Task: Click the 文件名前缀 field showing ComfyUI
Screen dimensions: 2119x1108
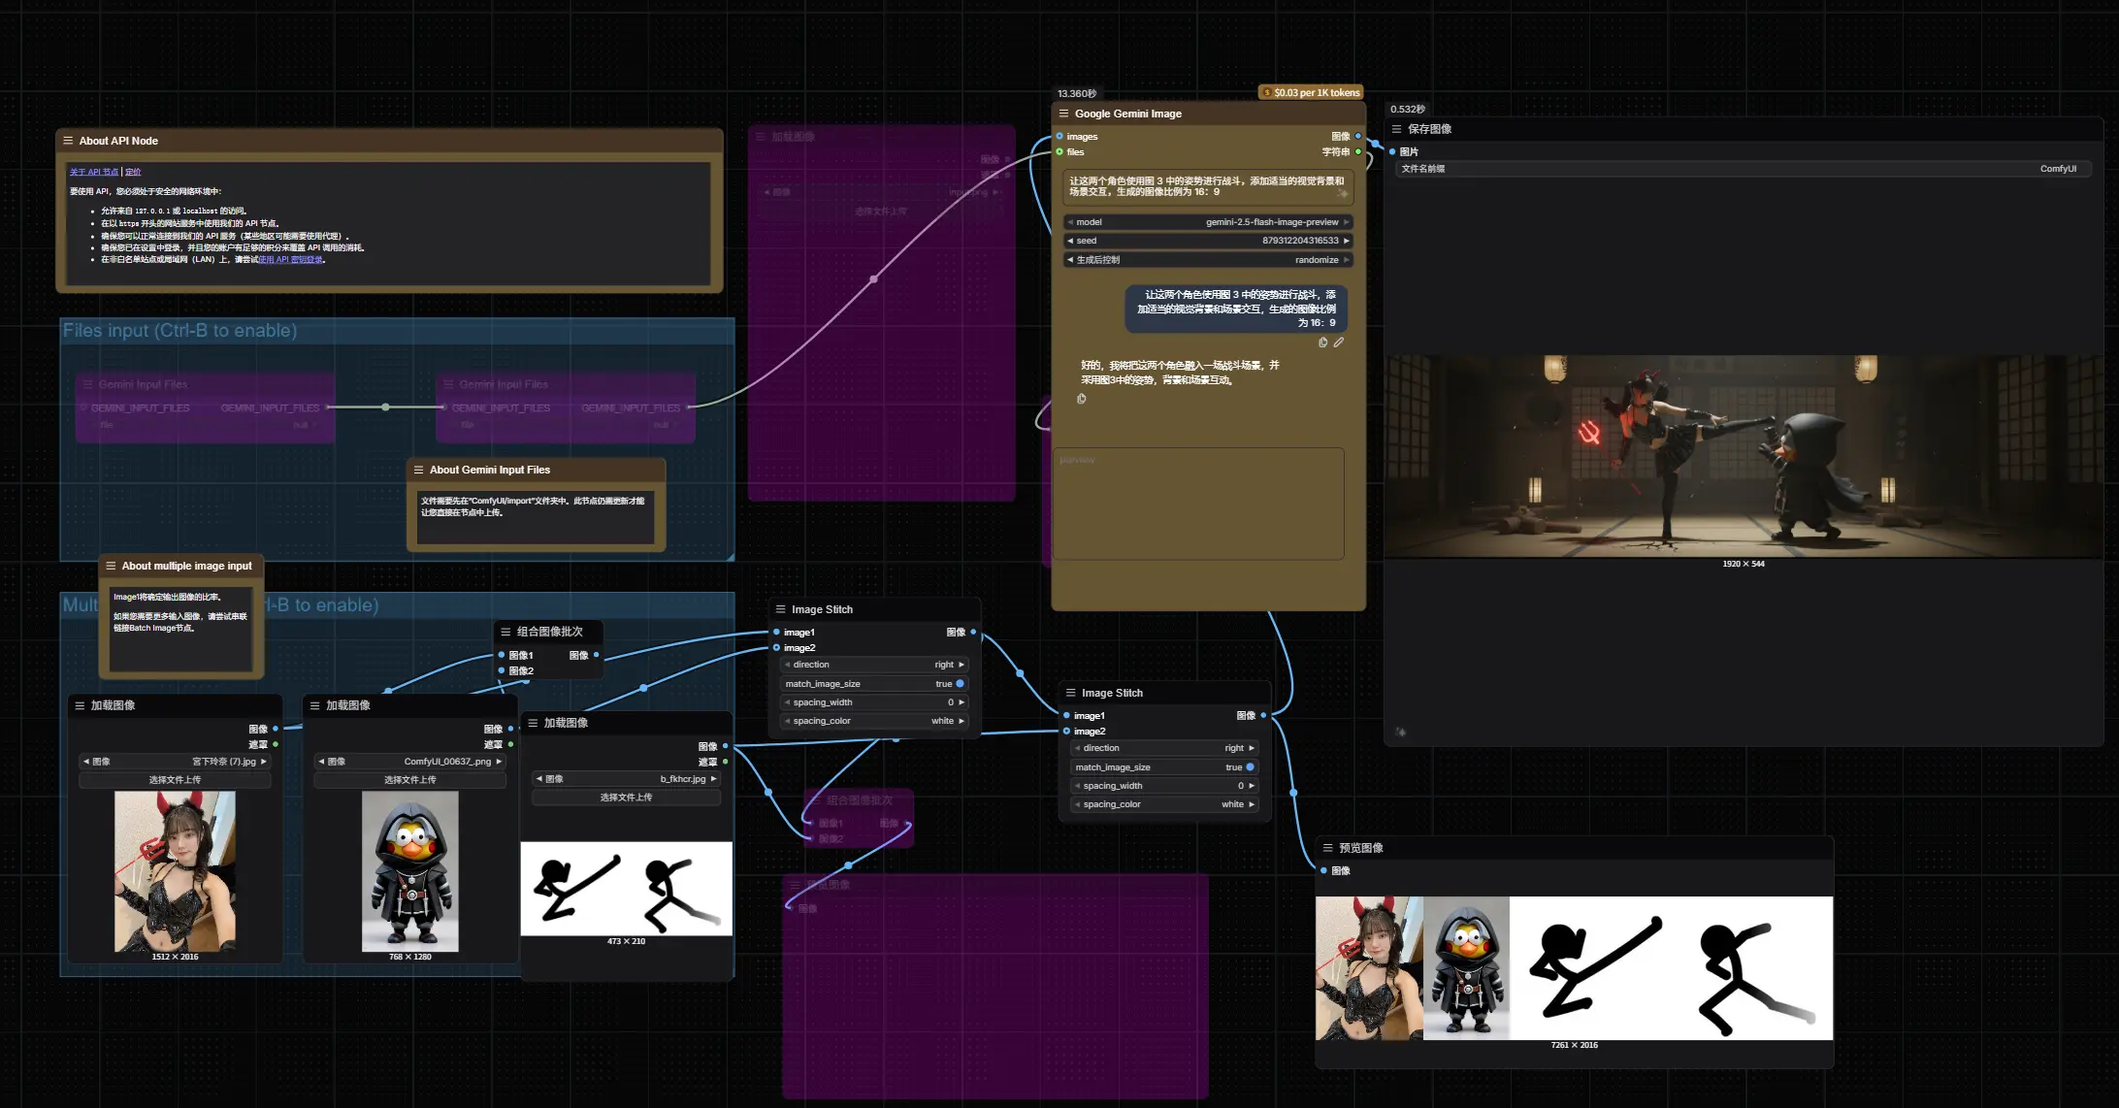Action: point(1742,169)
